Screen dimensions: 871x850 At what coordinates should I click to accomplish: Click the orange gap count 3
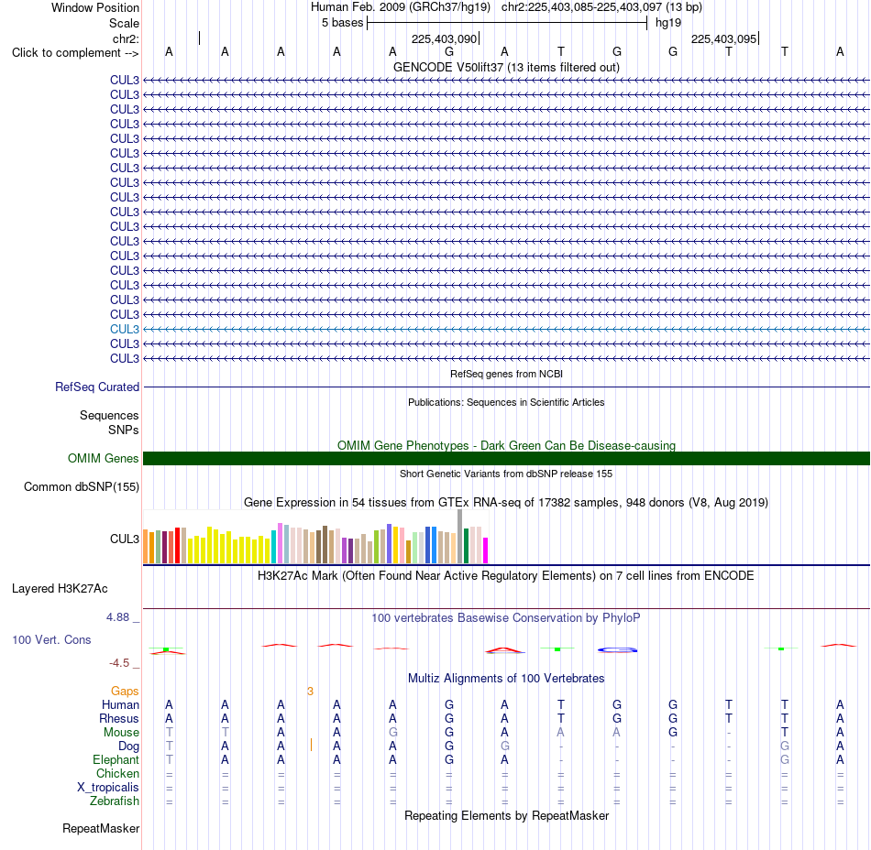[x=311, y=692]
